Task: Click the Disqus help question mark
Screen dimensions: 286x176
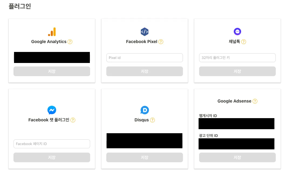Action: coord(152,120)
